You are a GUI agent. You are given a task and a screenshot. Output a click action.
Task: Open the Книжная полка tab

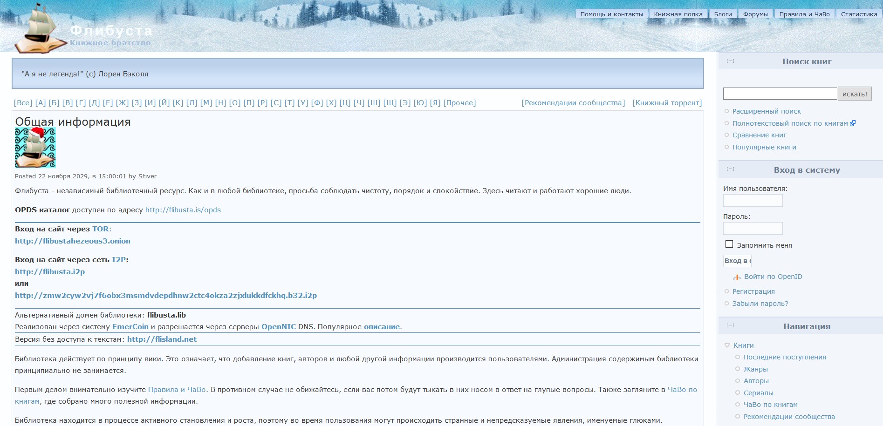(x=678, y=14)
